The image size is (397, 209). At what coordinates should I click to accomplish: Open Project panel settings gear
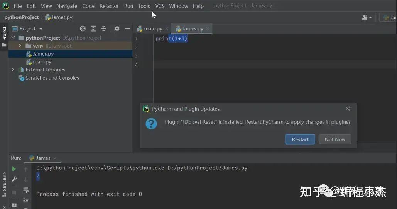(117, 28)
